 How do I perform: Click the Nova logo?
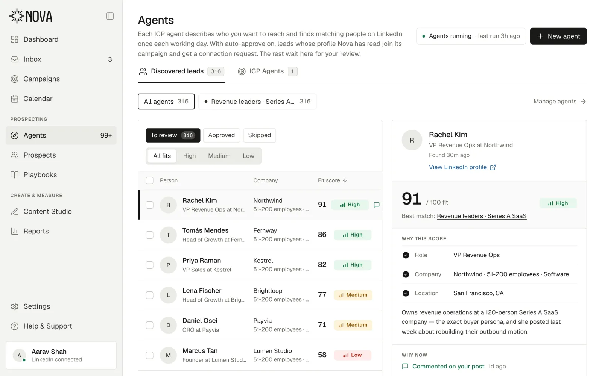pyautogui.click(x=31, y=16)
